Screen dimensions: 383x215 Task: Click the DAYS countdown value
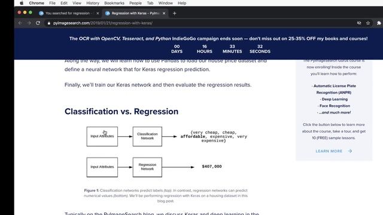click(x=177, y=47)
